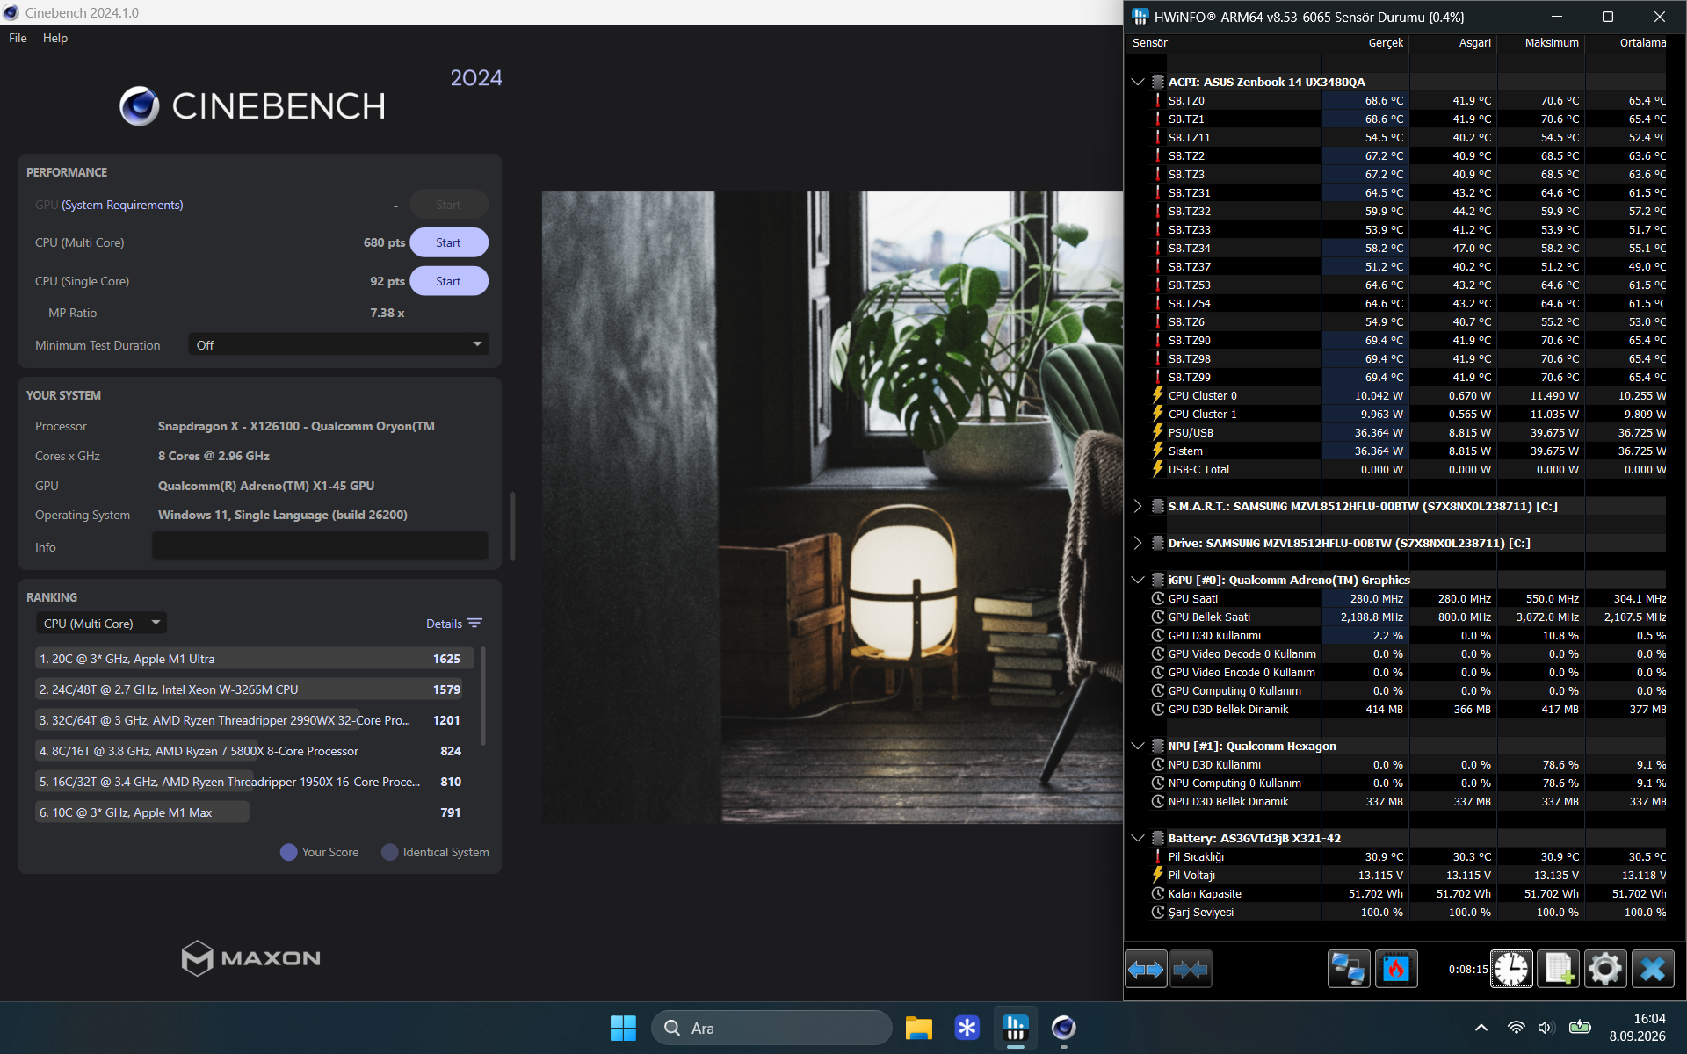Open the ranking CPU (Multi Core) dropdown
Screen dimensions: 1687x1054
point(101,624)
